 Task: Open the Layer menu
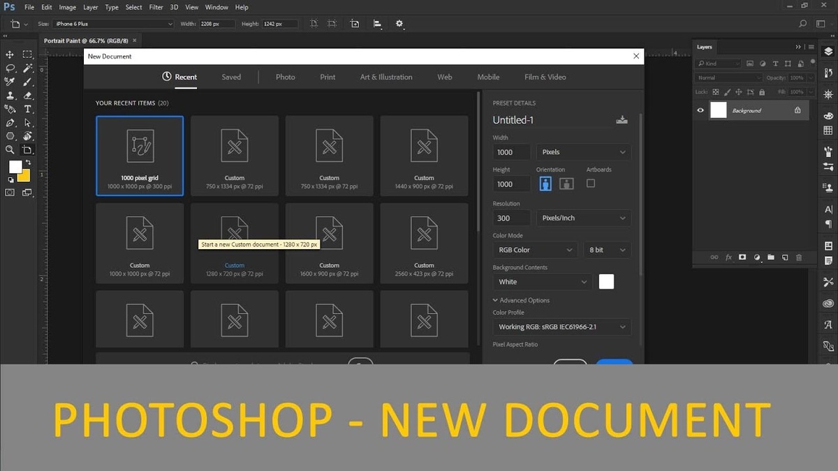point(91,7)
